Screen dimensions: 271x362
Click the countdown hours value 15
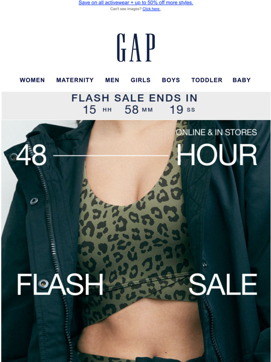tap(90, 109)
